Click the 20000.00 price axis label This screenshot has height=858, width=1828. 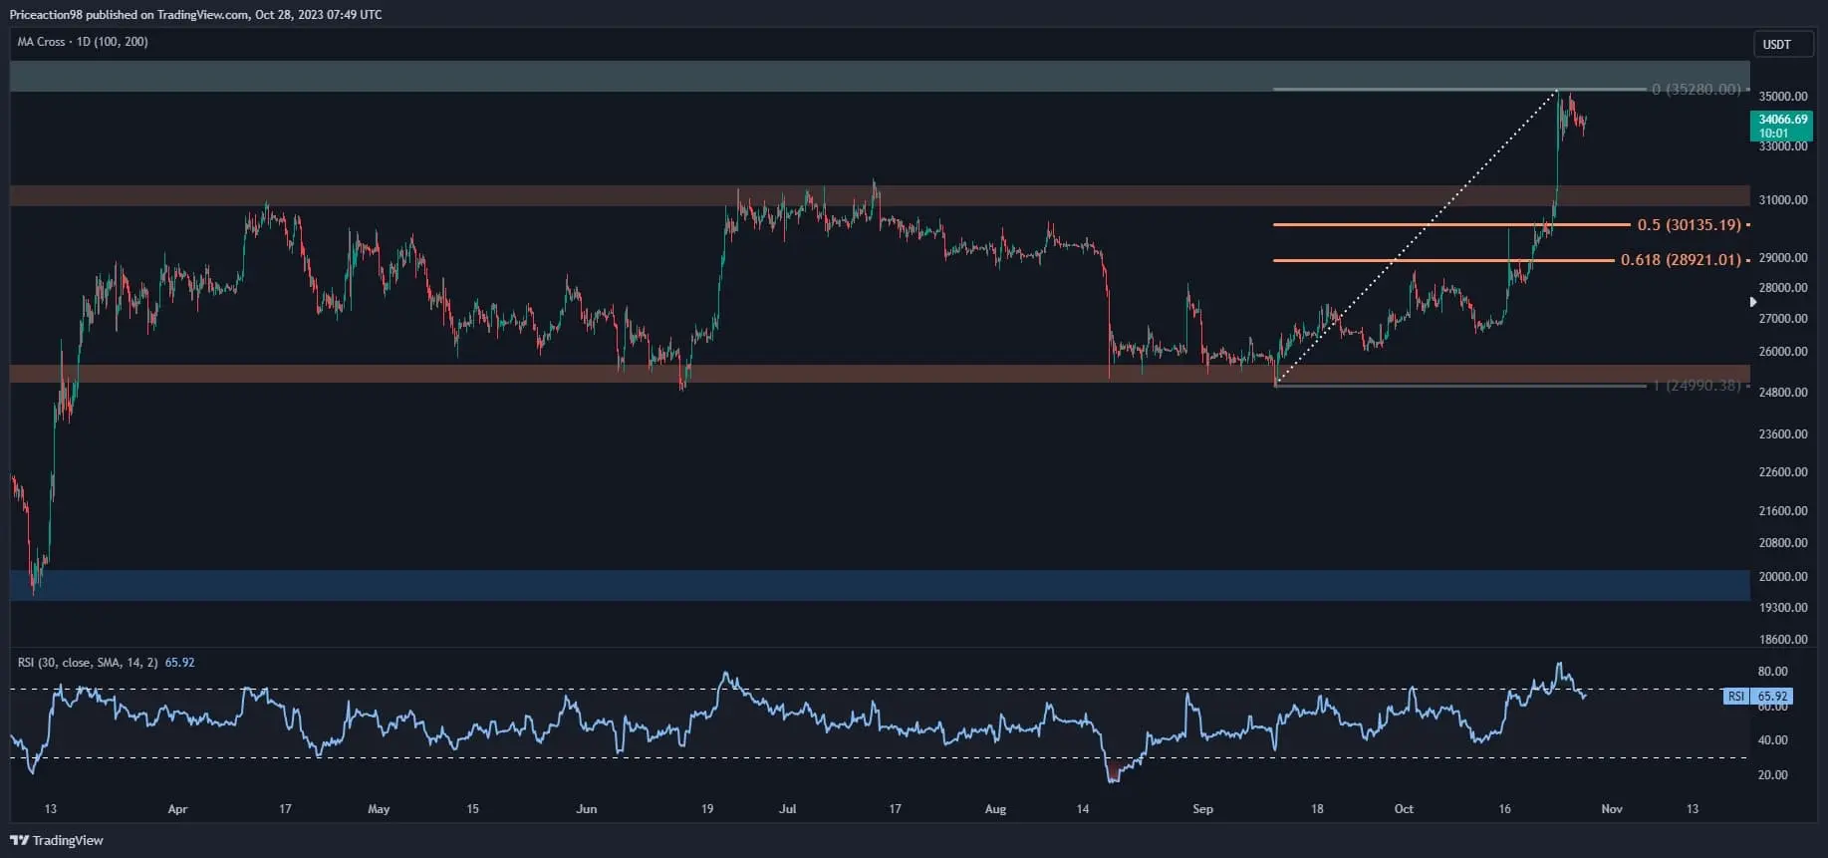1783,577
